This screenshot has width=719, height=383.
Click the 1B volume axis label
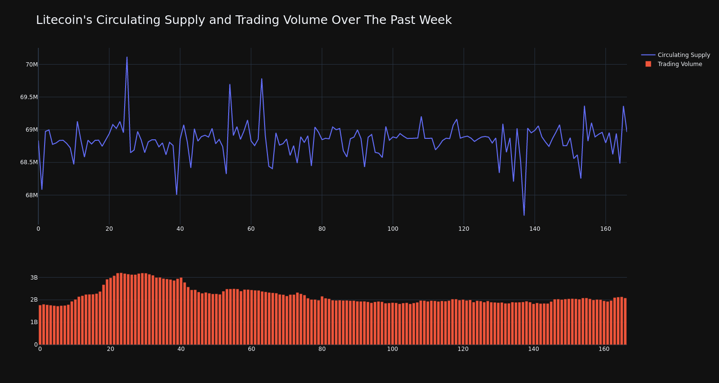pos(34,322)
